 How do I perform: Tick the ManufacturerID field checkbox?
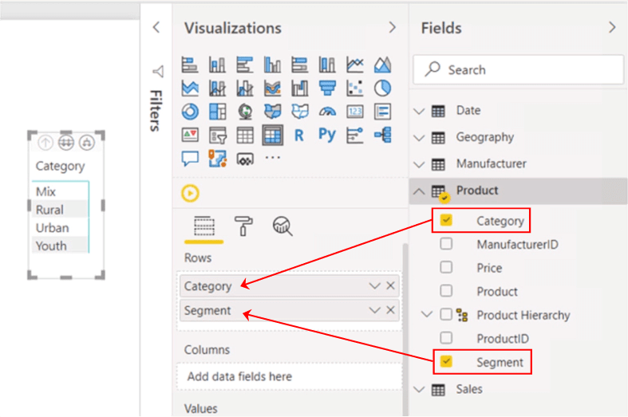click(x=446, y=244)
